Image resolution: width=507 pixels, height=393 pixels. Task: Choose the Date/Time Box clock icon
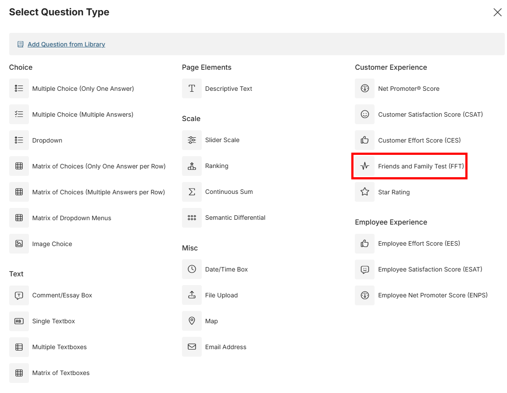click(x=192, y=269)
